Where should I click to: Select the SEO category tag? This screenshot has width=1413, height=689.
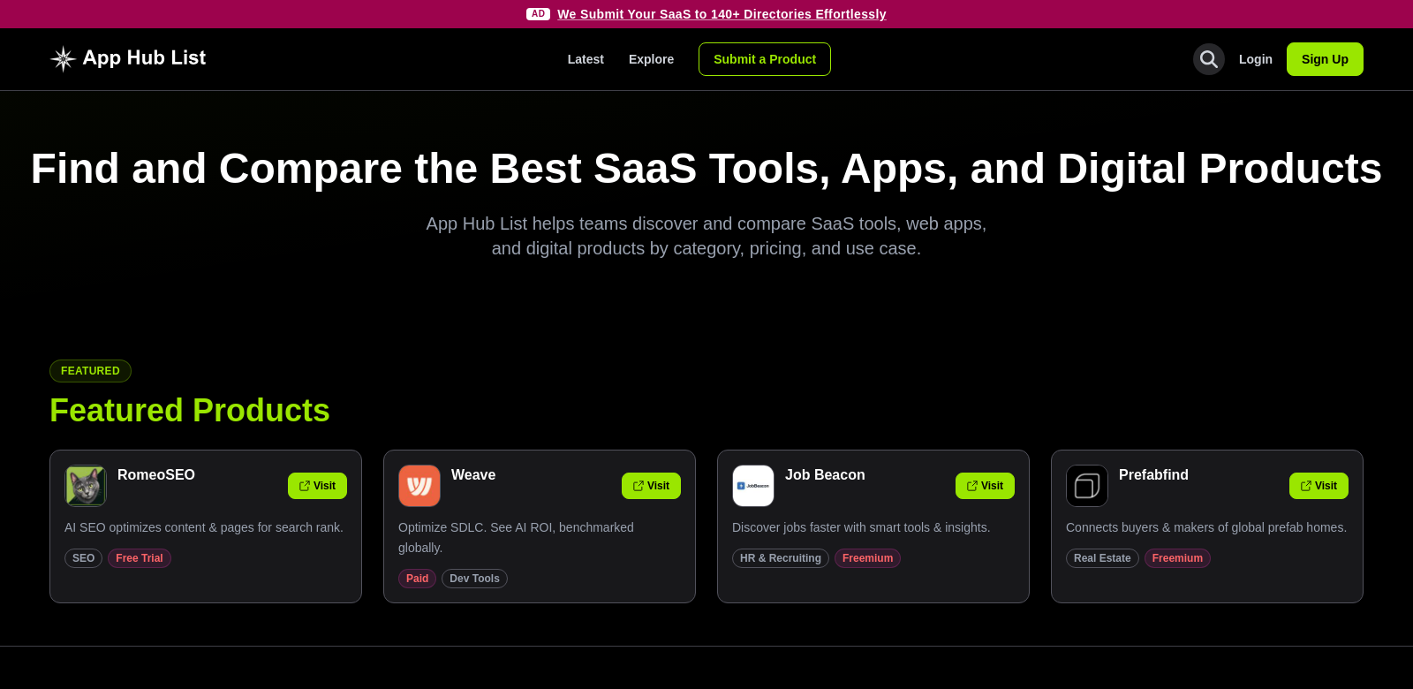pos(83,558)
